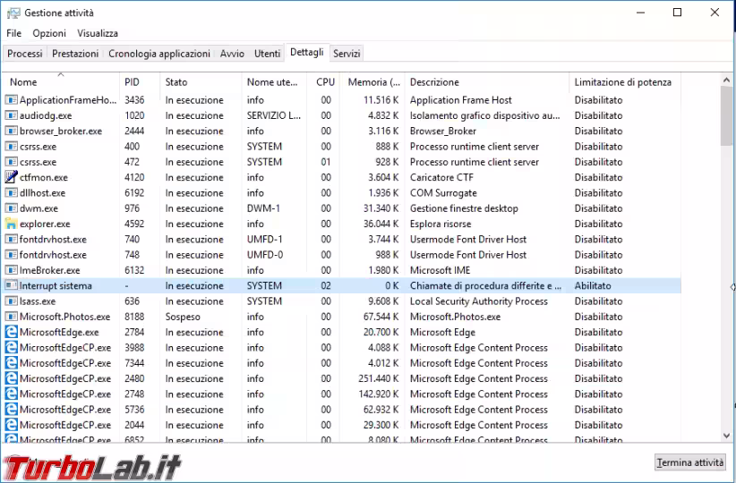Screen dimensions: 736x483
Task: Click the ImeBroker.exe process icon
Action: coord(12,270)
